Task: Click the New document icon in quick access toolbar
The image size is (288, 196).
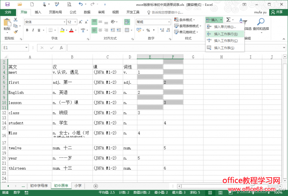Action: 32,4
